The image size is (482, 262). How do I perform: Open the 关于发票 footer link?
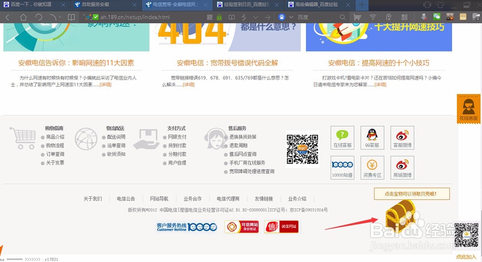coord(55,163)
